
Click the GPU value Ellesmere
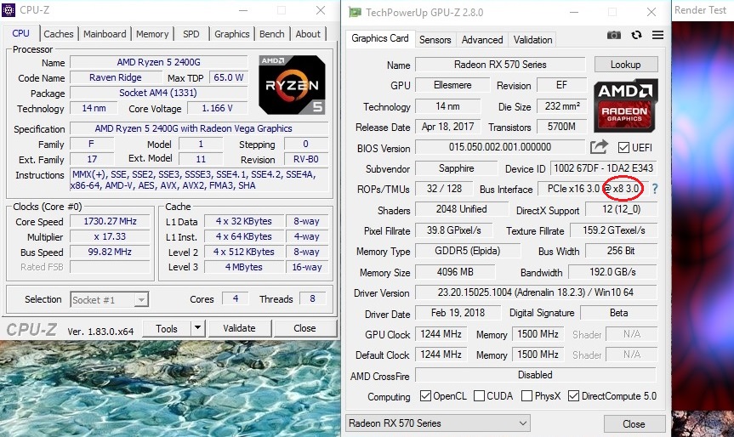[x=452, y=85]
